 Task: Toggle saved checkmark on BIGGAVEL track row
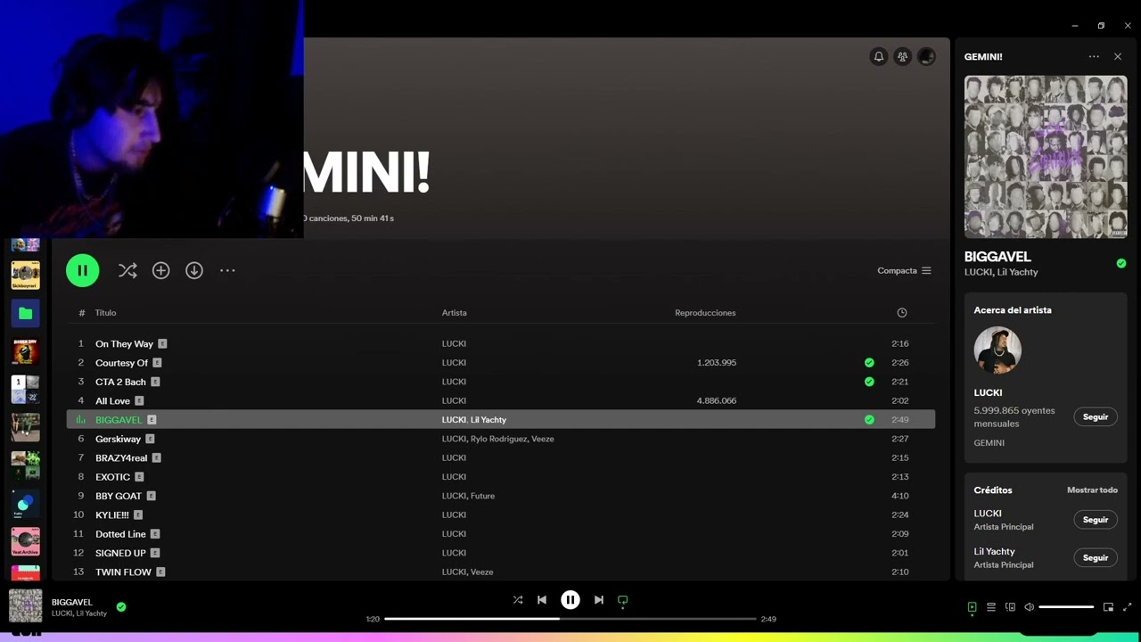(x=869, y=420)
